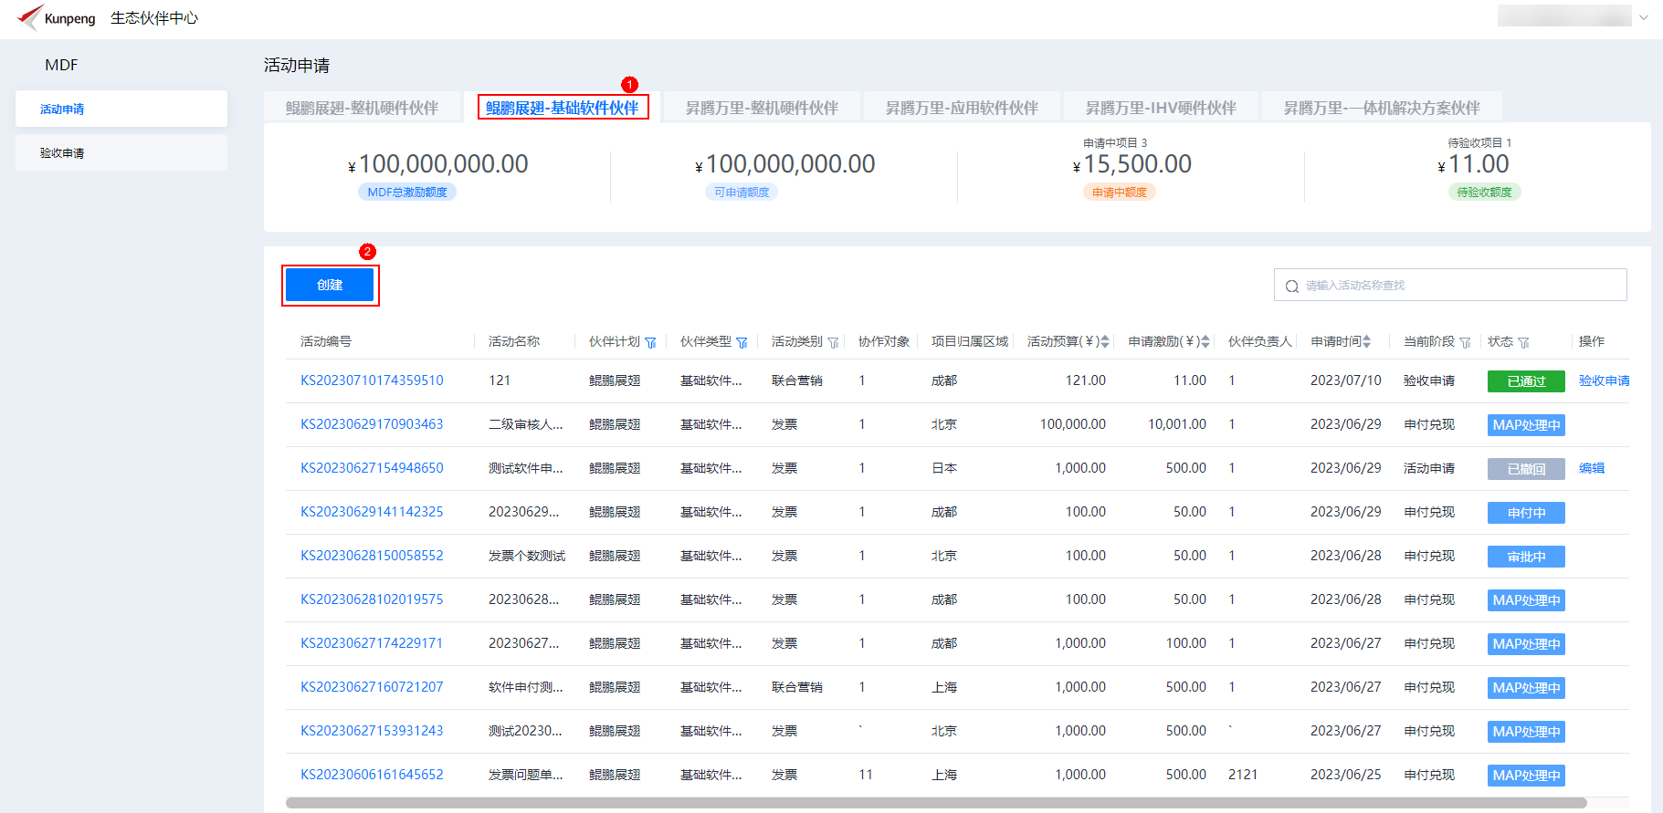
Task: Open activity KS20230628150058552
Action: [372, 556]
